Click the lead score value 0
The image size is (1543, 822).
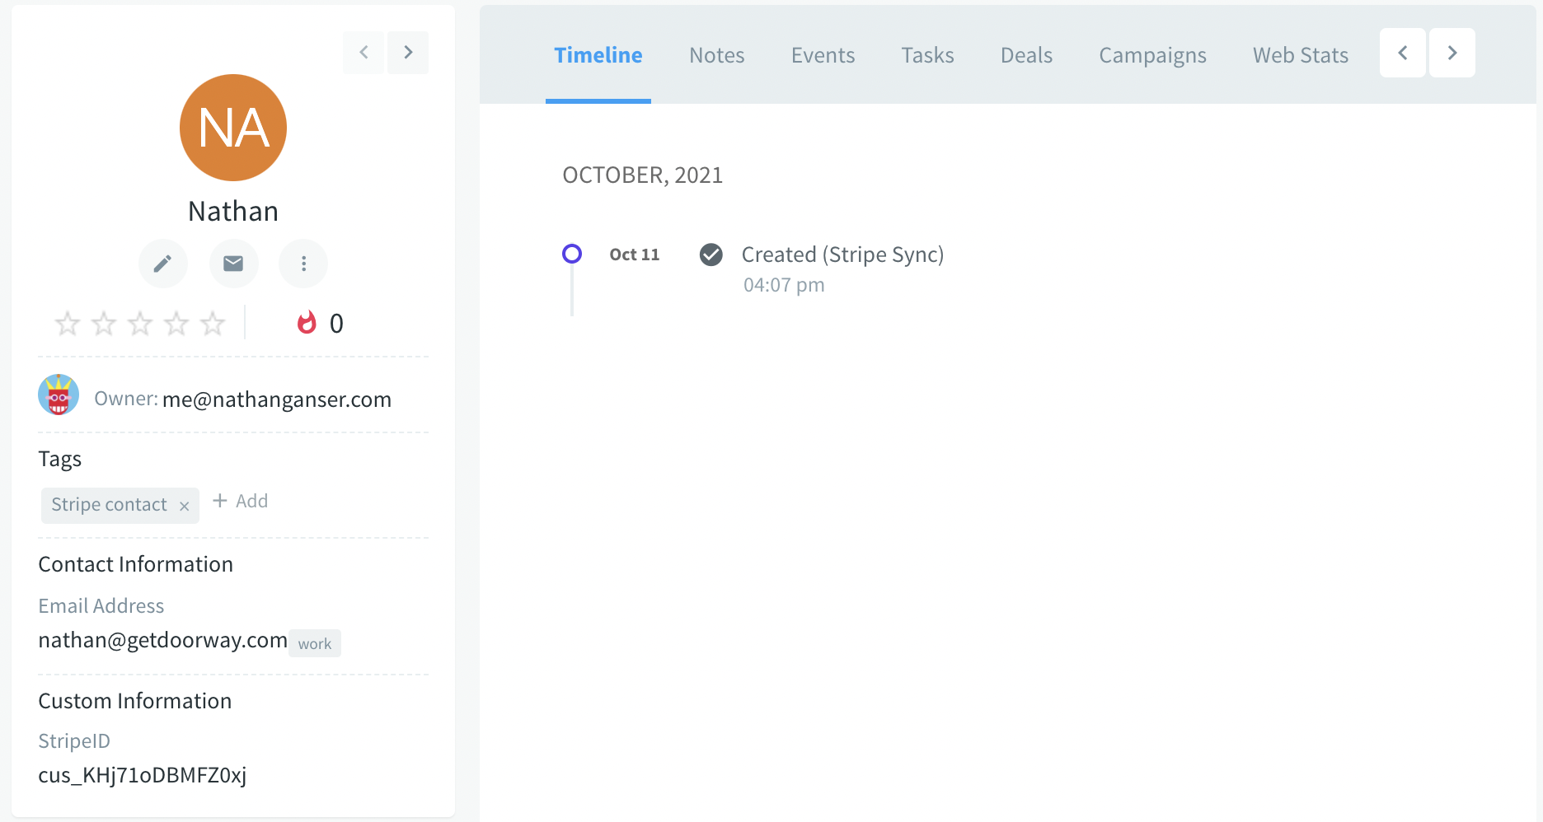coord(336,324)
